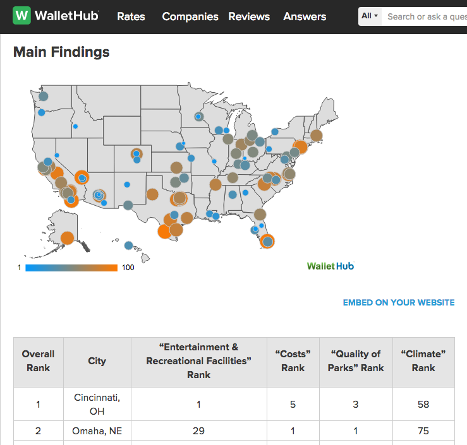Click the Jacksonville marker in north Florida
Screen dimensions: 467x445
[260, 214]
